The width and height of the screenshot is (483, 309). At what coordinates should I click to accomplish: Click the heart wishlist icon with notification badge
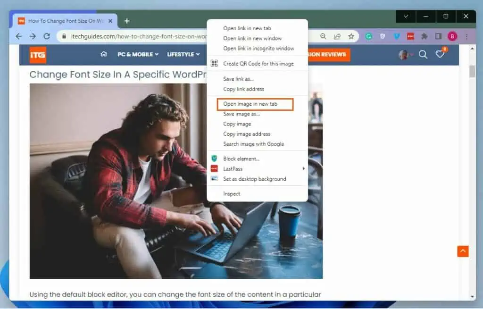(440, 54)
